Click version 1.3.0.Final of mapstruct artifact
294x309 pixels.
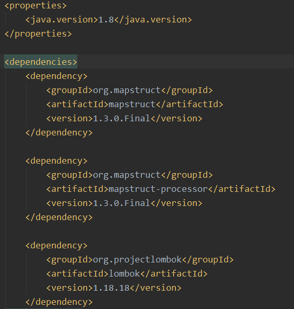point(122,119)
